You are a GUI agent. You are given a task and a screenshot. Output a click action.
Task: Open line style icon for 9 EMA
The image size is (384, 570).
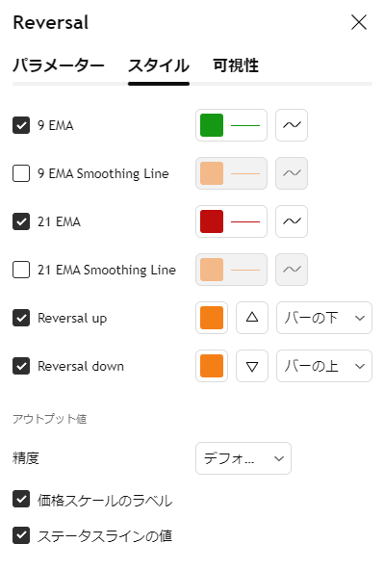click(292, 125)
